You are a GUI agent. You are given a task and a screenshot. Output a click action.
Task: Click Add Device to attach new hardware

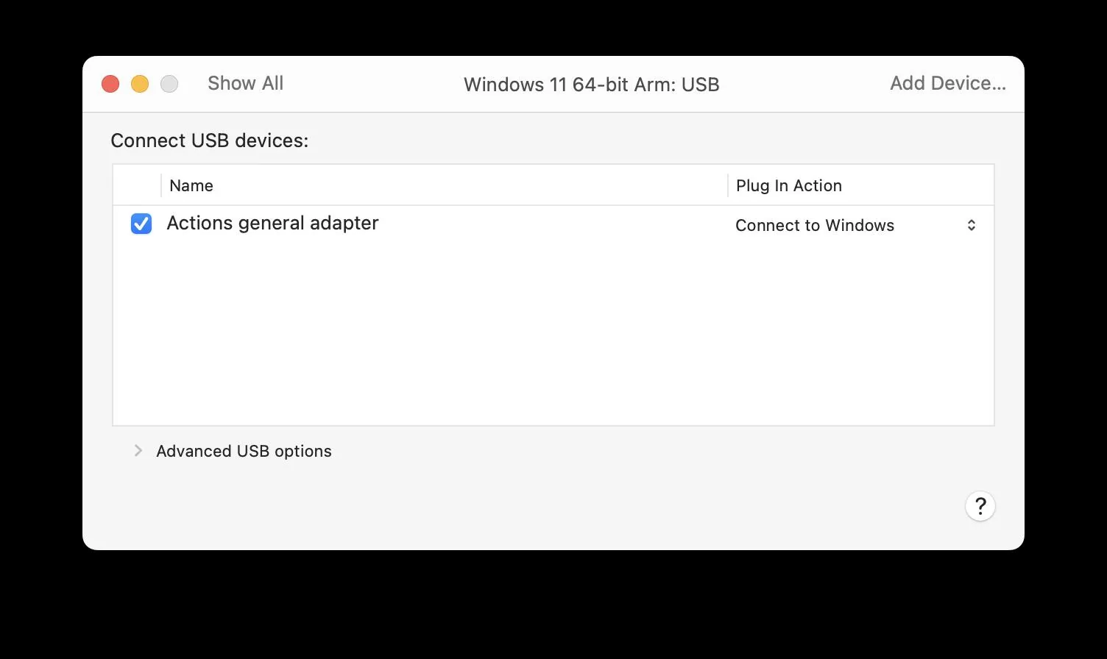click(948, 83)
